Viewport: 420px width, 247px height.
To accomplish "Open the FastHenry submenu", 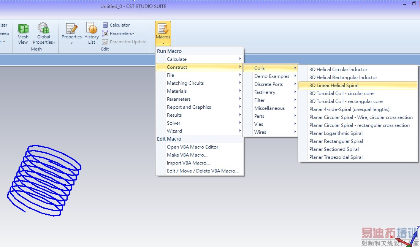I will tap(271, 92).
